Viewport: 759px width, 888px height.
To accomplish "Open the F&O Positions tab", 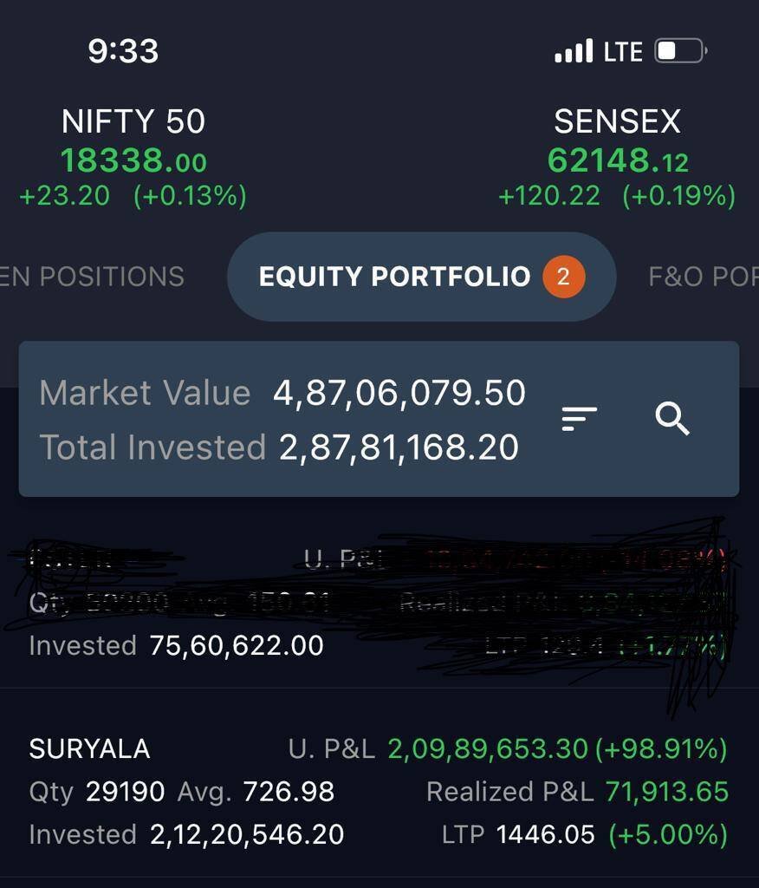I will [703, 277].
